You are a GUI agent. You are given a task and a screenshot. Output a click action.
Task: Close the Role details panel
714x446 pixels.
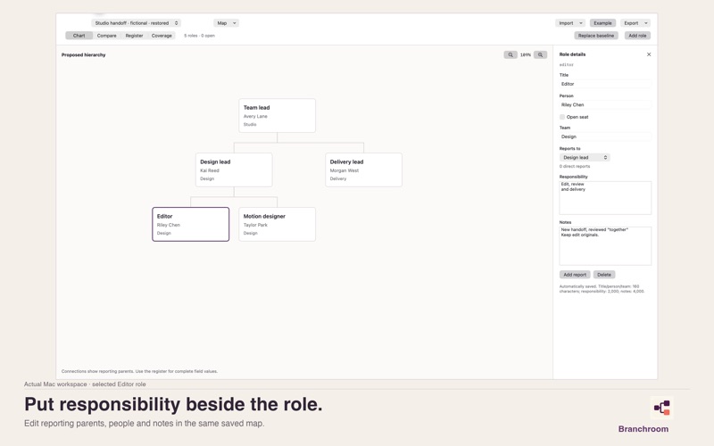pyautogui.click(x=649, y=54)
